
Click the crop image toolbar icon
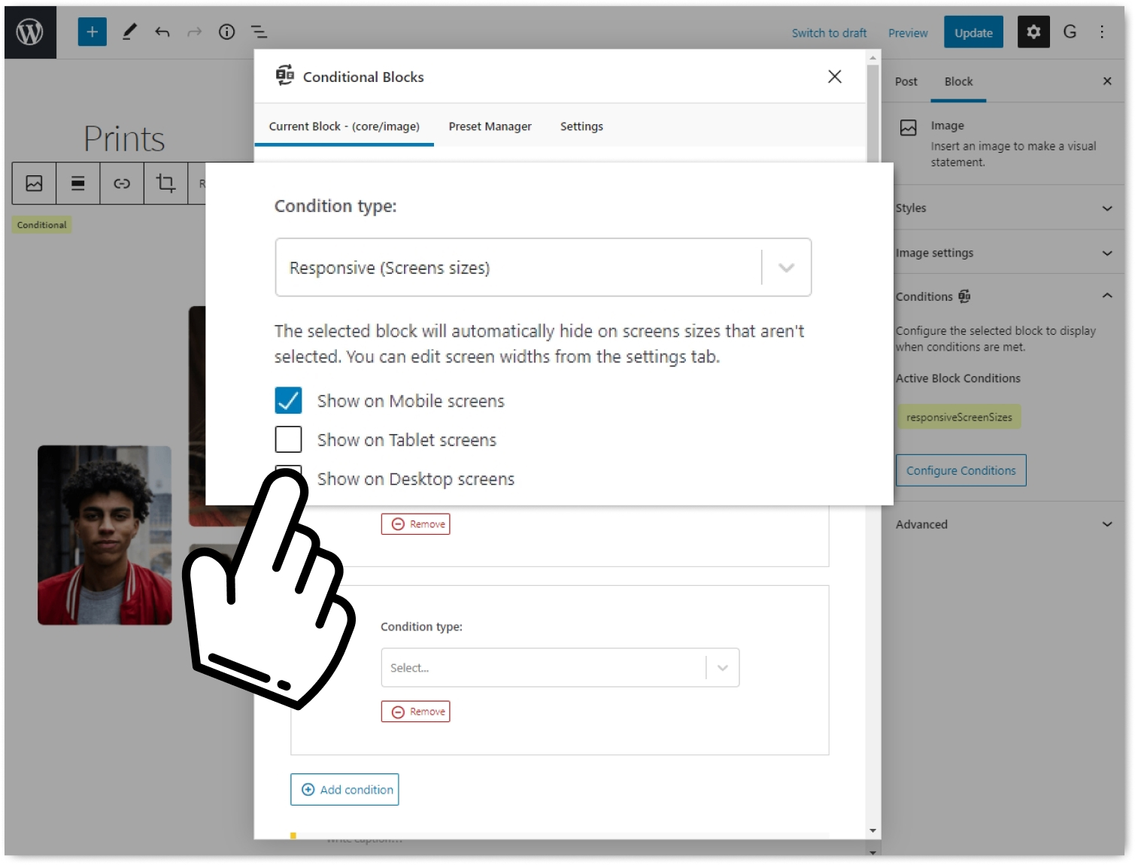[x=165, y=183]
